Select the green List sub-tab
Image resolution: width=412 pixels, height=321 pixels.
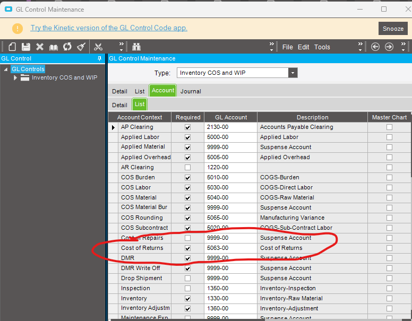[x=140, y=105]
